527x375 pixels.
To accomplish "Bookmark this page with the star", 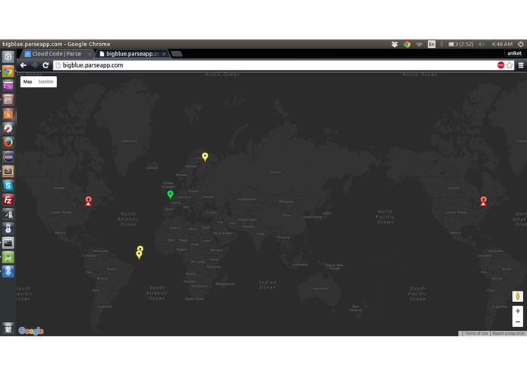I will (510, 65).
